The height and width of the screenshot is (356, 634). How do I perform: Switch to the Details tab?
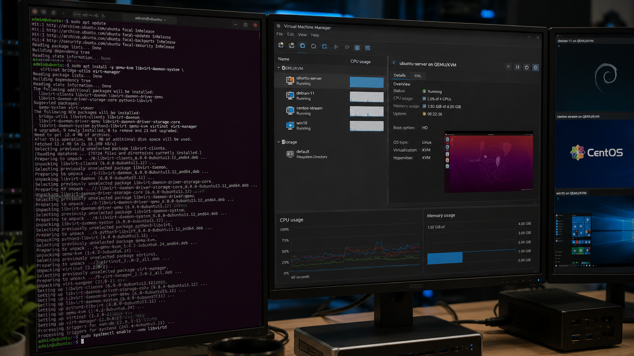click(400, 75)
